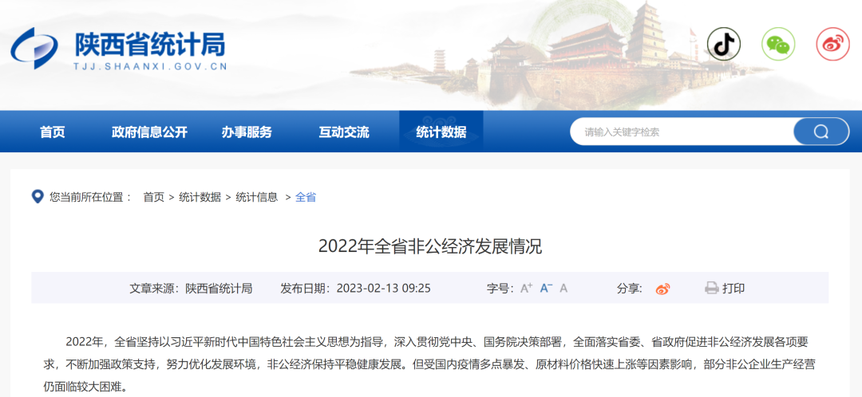
Task: Click the 您当前所在位置 label
Action: [91, 197]
